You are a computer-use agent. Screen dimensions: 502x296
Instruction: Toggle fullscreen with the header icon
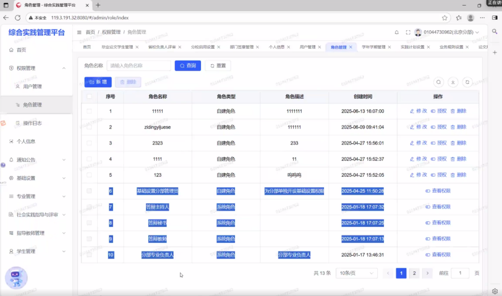point(407,32)
